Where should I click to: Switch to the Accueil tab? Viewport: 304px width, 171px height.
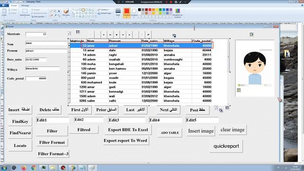pyautogui.click(x=14, y=6)
